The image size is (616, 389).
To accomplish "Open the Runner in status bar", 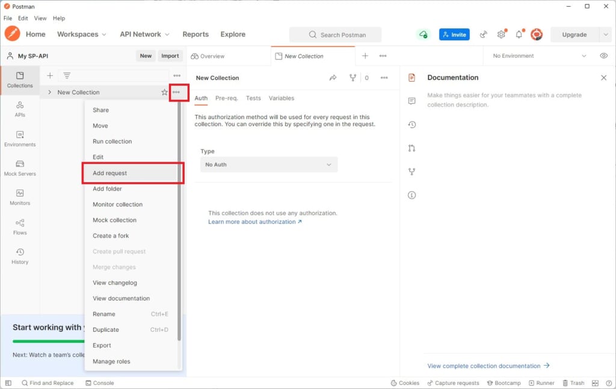I will [x=541, y=383].
